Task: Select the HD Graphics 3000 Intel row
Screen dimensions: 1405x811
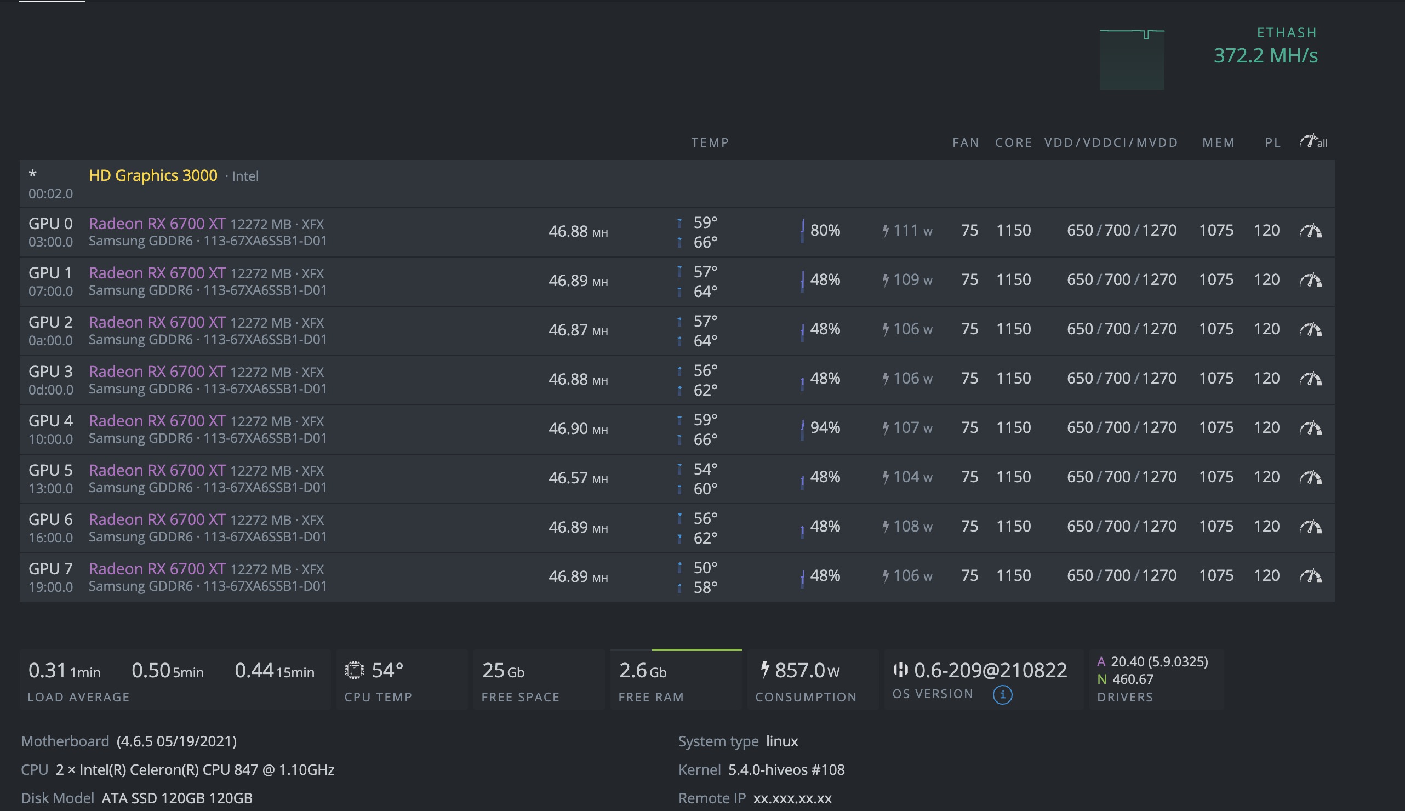Action: [152, 175]
